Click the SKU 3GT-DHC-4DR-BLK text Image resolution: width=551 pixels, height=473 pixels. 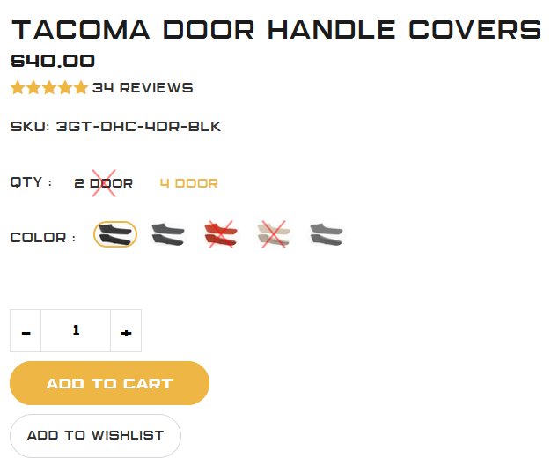pos(116,127)
